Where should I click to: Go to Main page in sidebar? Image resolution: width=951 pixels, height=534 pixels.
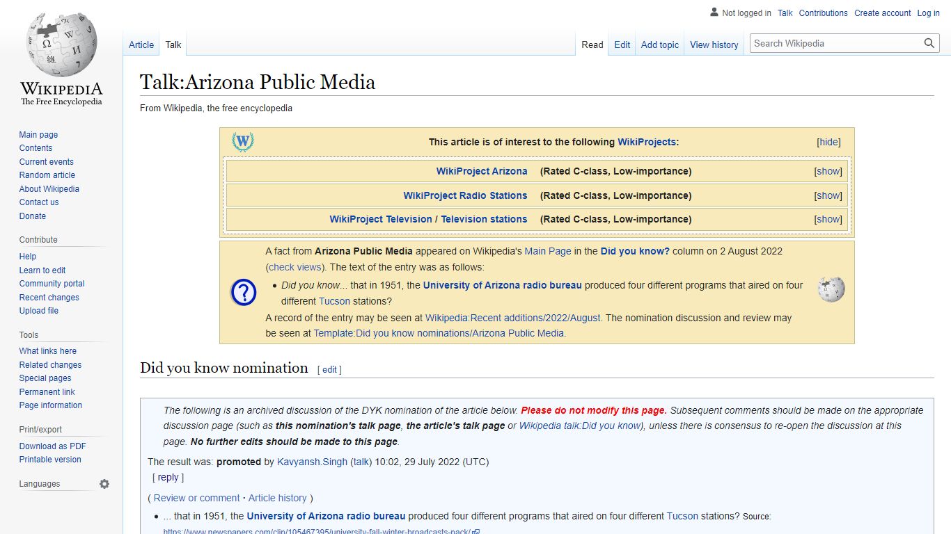coord(38,135)
